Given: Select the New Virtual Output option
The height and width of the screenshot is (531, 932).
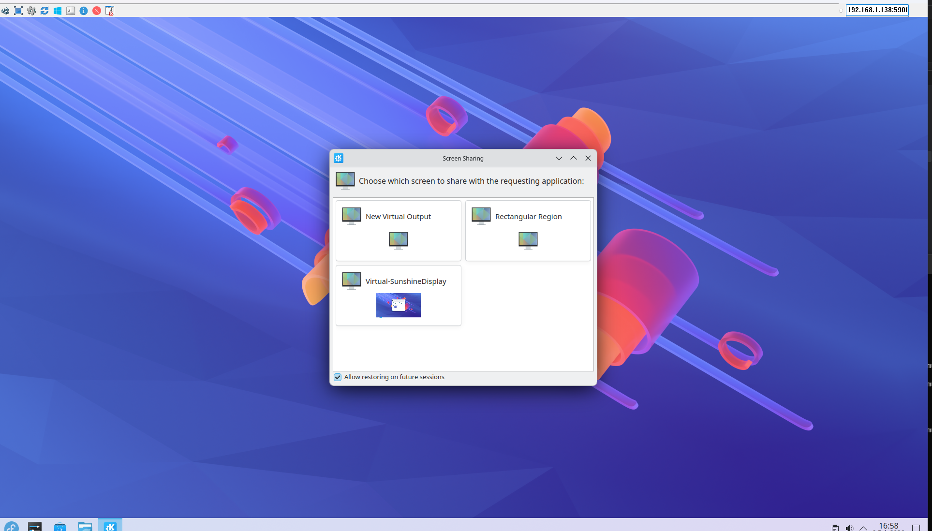Looking at the screenshot, I should 398,231.
